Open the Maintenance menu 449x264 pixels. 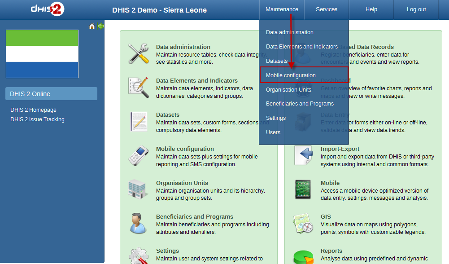click(x=282, y=9)
